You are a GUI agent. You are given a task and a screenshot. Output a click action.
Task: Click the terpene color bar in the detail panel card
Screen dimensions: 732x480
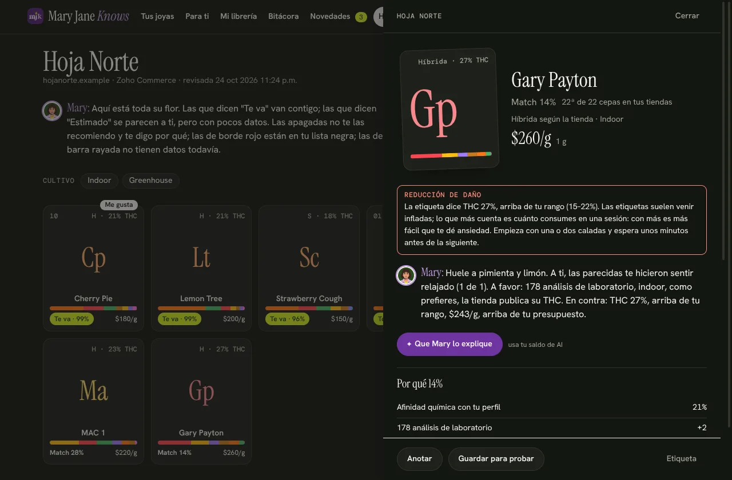coord(451,155)
